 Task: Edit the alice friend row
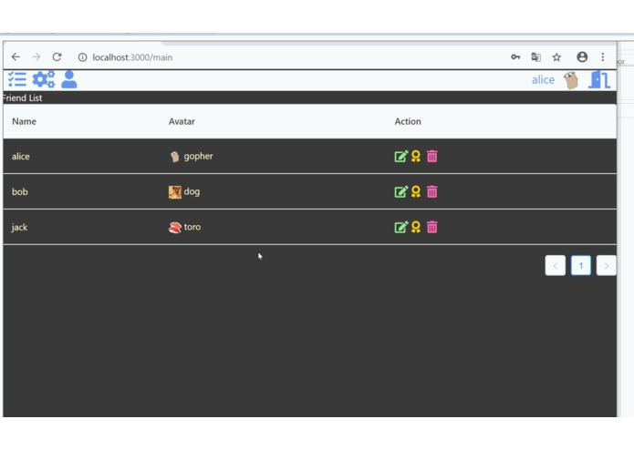(401, 156)
